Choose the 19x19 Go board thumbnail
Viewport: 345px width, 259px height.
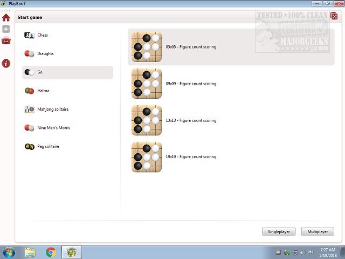pyautogui.click(x=147, y=157)
